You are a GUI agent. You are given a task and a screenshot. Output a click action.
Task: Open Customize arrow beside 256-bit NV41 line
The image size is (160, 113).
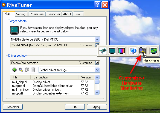tap(97, 45)
